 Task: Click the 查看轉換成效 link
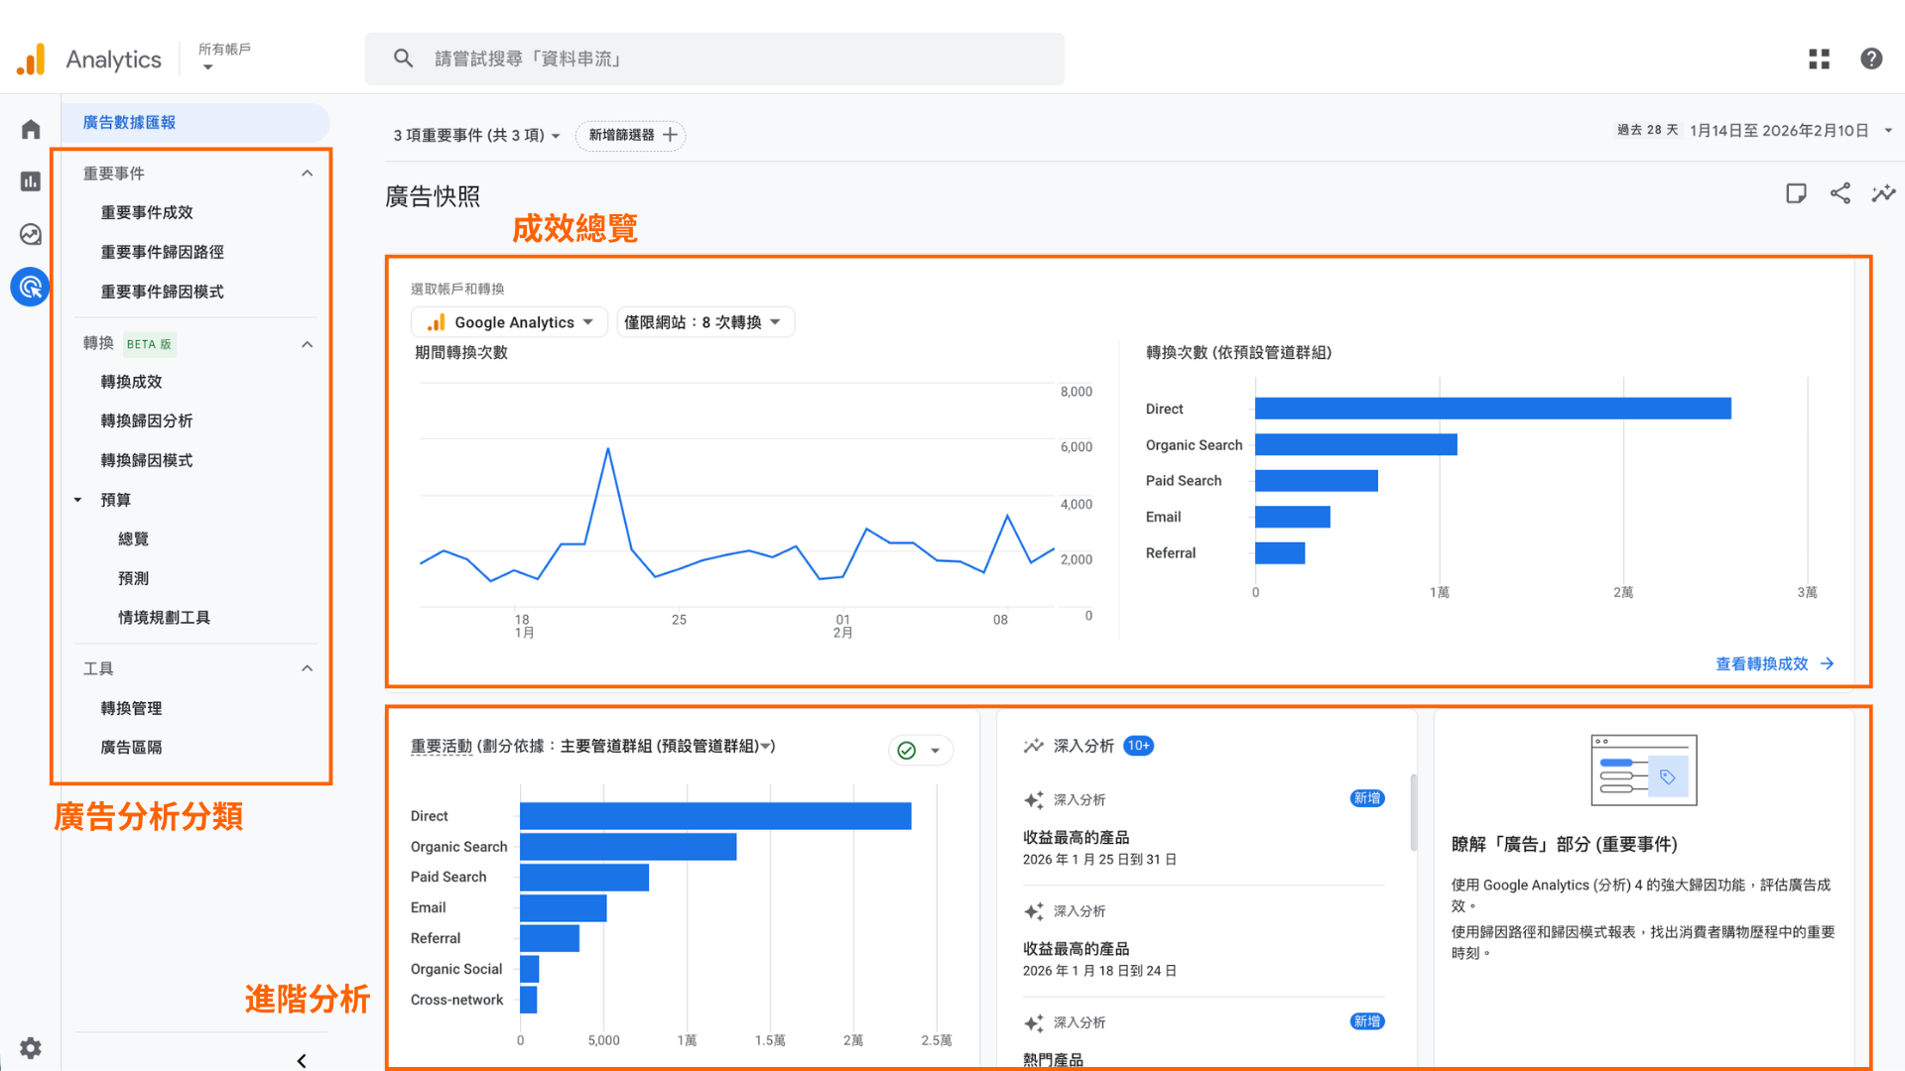1761,663
